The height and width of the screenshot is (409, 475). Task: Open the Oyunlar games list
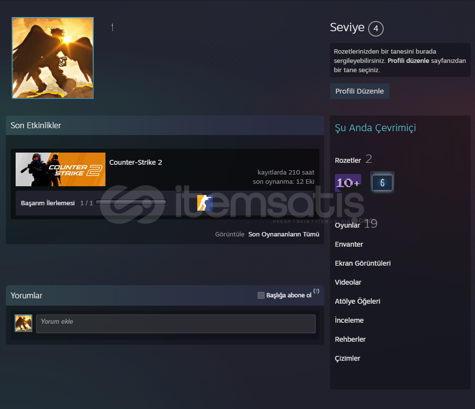point(347,225)
